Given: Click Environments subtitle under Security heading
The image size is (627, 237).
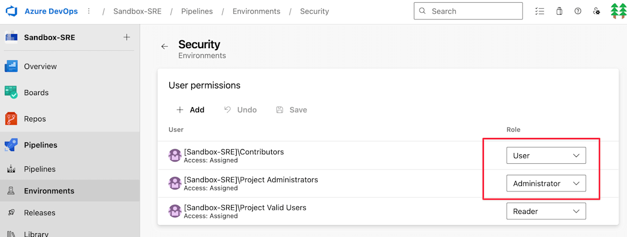Looking at the screenshot, I should 202,55.
